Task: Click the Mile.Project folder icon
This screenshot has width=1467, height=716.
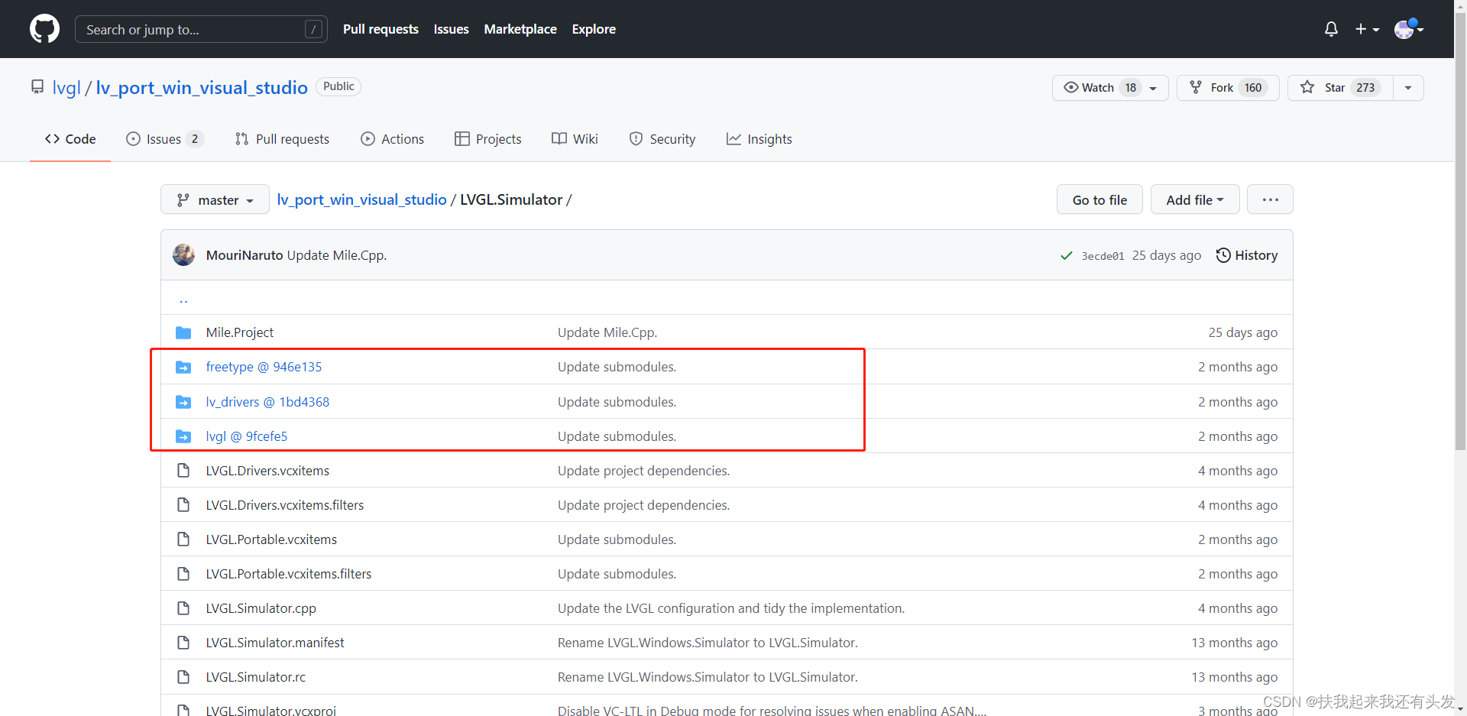Action: [183, 332]
